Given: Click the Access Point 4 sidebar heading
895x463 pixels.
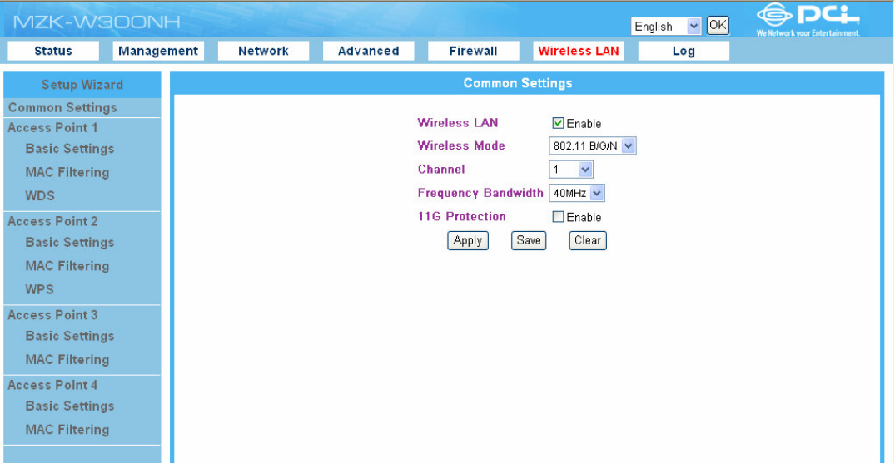Looking at the screenshot, I should (52, 385).
